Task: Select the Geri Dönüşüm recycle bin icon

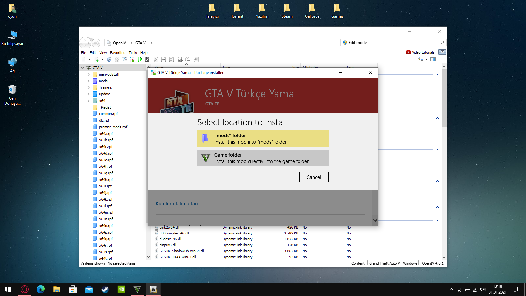Action: coord(12,95)
